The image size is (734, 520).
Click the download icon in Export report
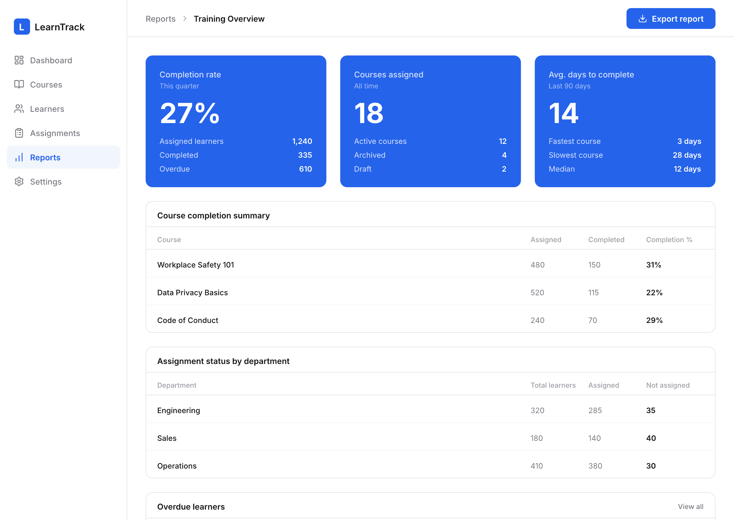pyautogui.click(x=642, y=18)
